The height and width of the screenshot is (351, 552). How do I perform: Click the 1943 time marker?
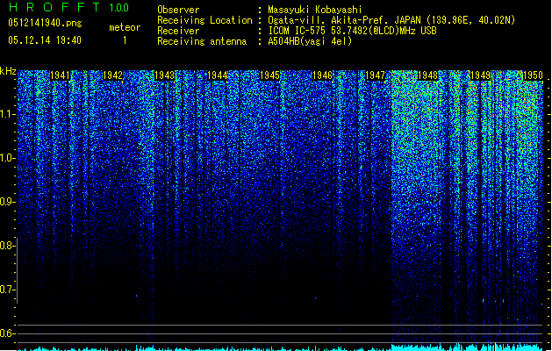[165, 75]
